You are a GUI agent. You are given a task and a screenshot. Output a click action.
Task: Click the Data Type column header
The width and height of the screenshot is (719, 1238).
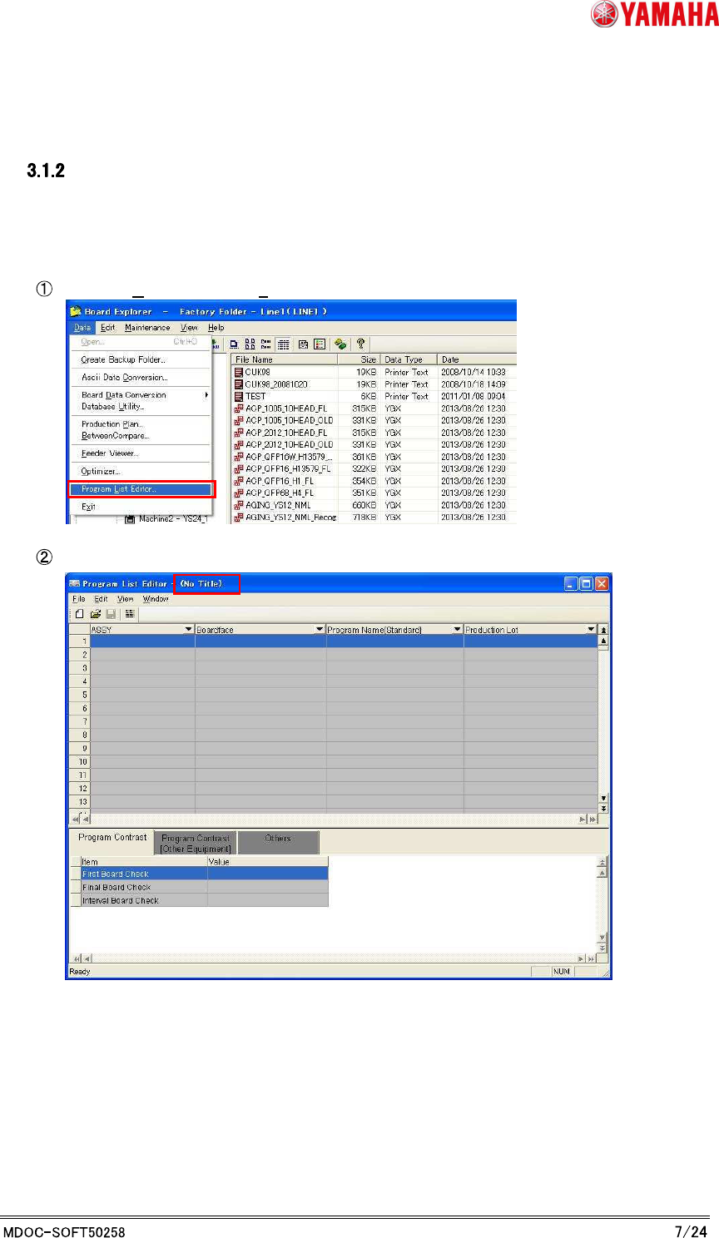408,359
